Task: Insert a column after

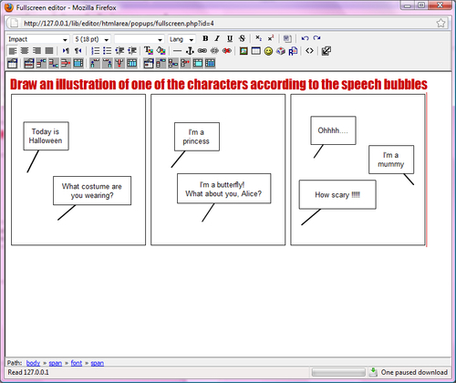Action: [107, 63]
